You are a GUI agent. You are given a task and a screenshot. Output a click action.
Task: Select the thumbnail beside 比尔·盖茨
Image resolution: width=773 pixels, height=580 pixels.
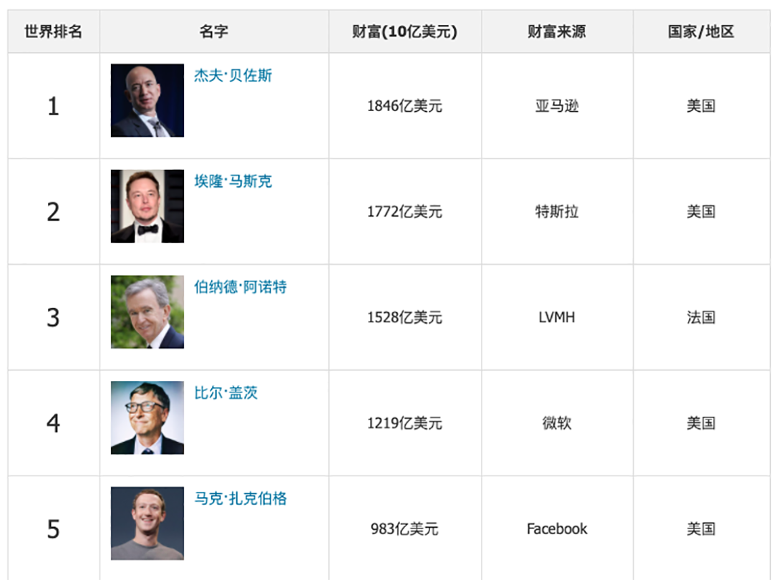(x=147, y=417)
